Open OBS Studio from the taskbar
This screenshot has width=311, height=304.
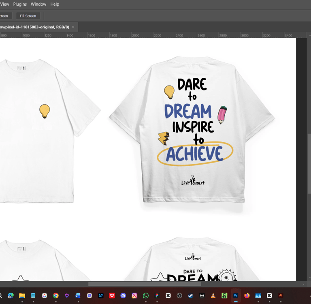point(179,295)
